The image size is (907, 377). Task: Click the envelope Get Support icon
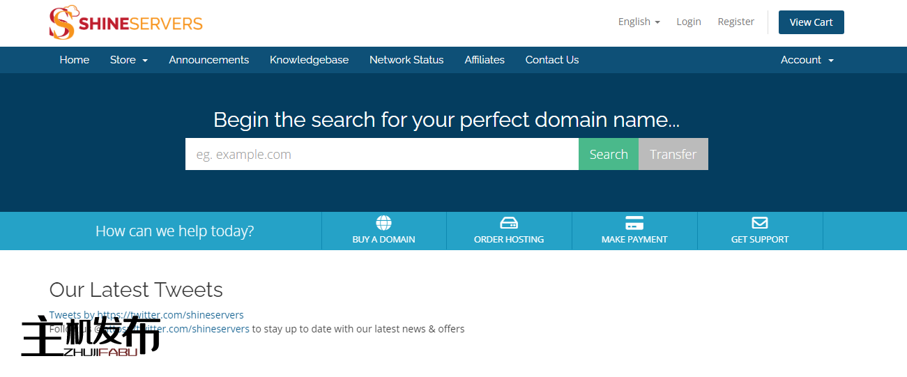click(759, 223)
